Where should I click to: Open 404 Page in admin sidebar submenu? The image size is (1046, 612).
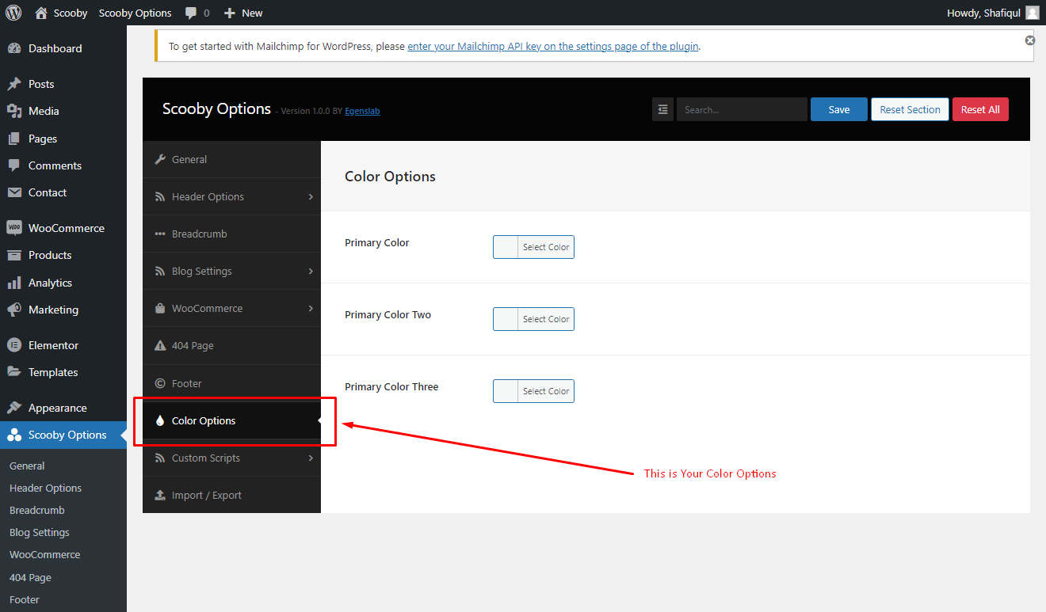pos(30,577)
